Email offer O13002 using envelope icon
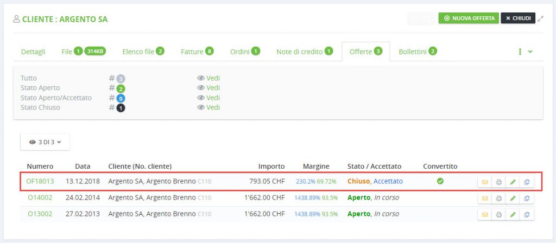This screenshot has height=243, width=556. pyautogui.click(x=485, y=215)
